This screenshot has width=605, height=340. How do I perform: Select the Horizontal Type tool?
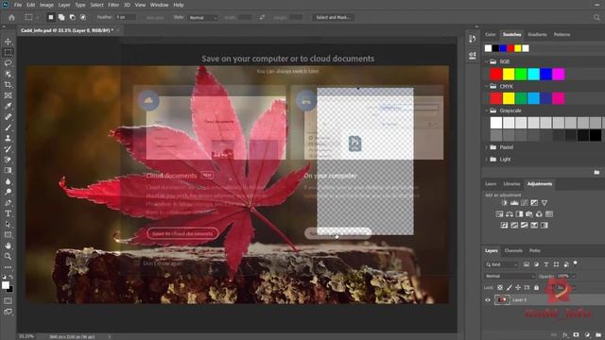coord(8,213)
